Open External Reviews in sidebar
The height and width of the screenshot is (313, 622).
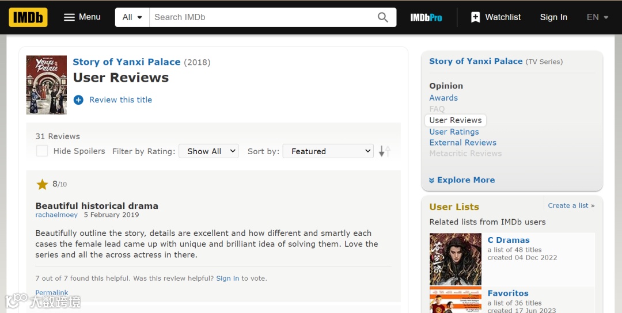point(462,143)
